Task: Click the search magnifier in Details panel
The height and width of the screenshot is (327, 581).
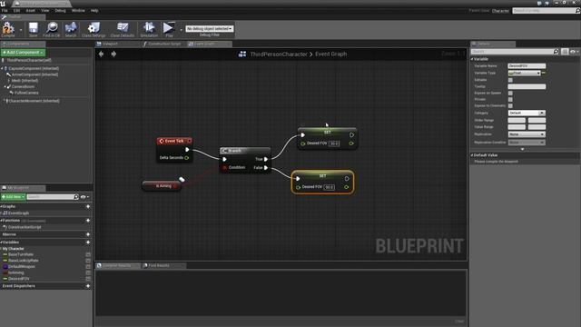Action: point(556,52)
